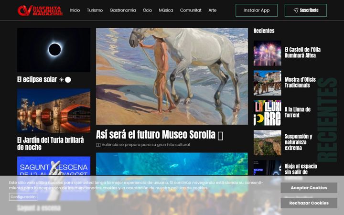Open El Castell de l'Olla iluminará Altea
The image size is (344, 215).
click(x=302, y=53)
